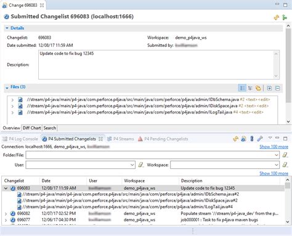Viewport: 292px width, 236px height.
Task: Sort by the Description column header
Action: (x=229, y=181)
